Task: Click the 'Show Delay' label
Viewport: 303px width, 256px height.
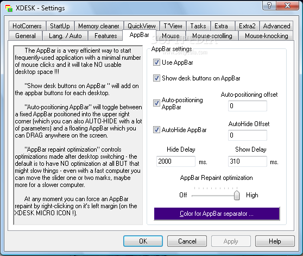Action: point(251,149)
